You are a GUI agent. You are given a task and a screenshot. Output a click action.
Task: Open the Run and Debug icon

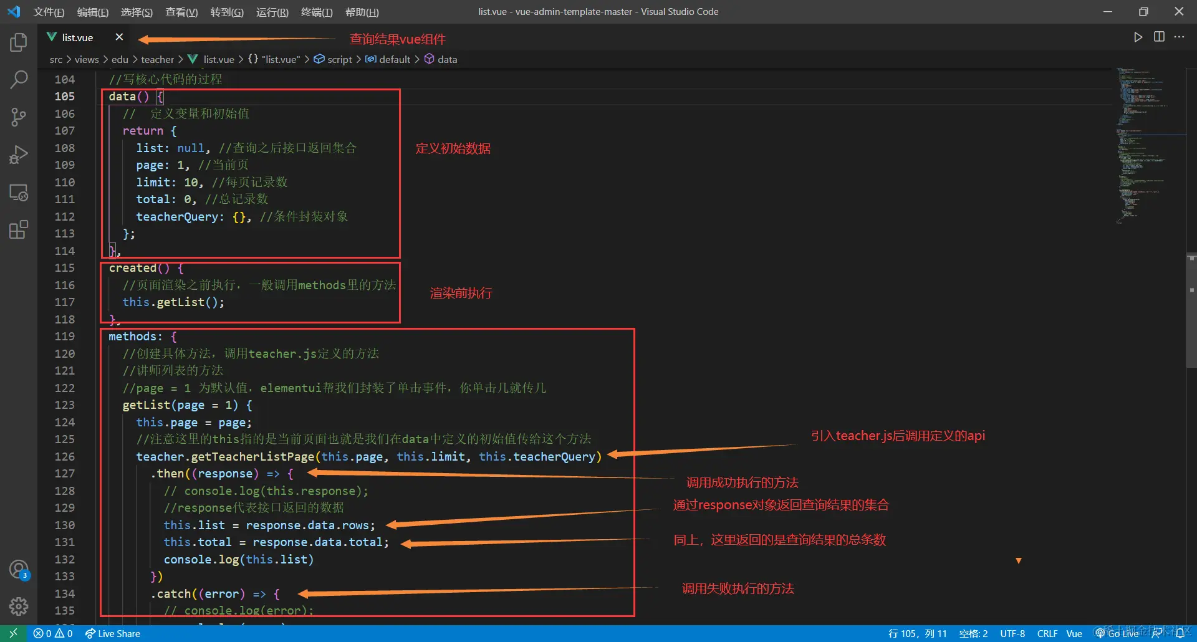coord(18,154)
